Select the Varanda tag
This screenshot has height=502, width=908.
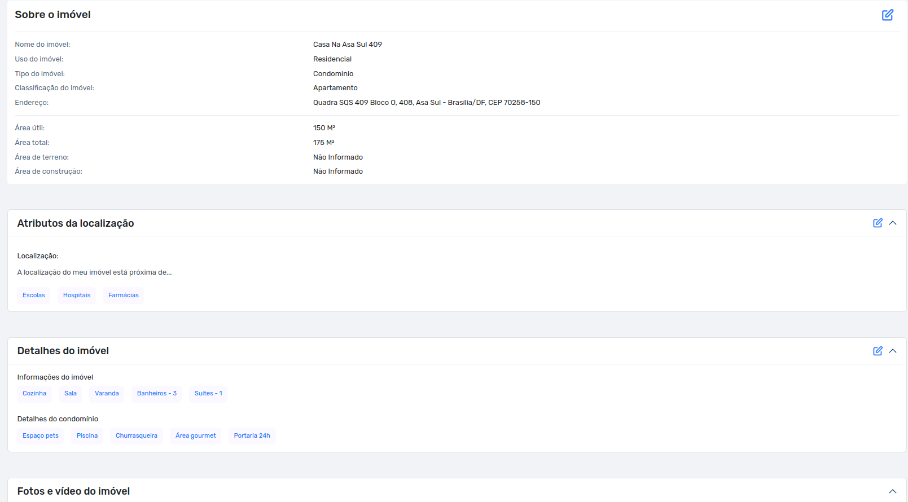coord(107,394)
